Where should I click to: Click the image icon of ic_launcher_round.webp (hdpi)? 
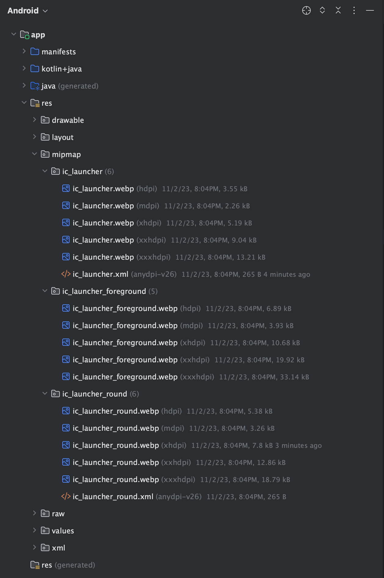point(66,411)
